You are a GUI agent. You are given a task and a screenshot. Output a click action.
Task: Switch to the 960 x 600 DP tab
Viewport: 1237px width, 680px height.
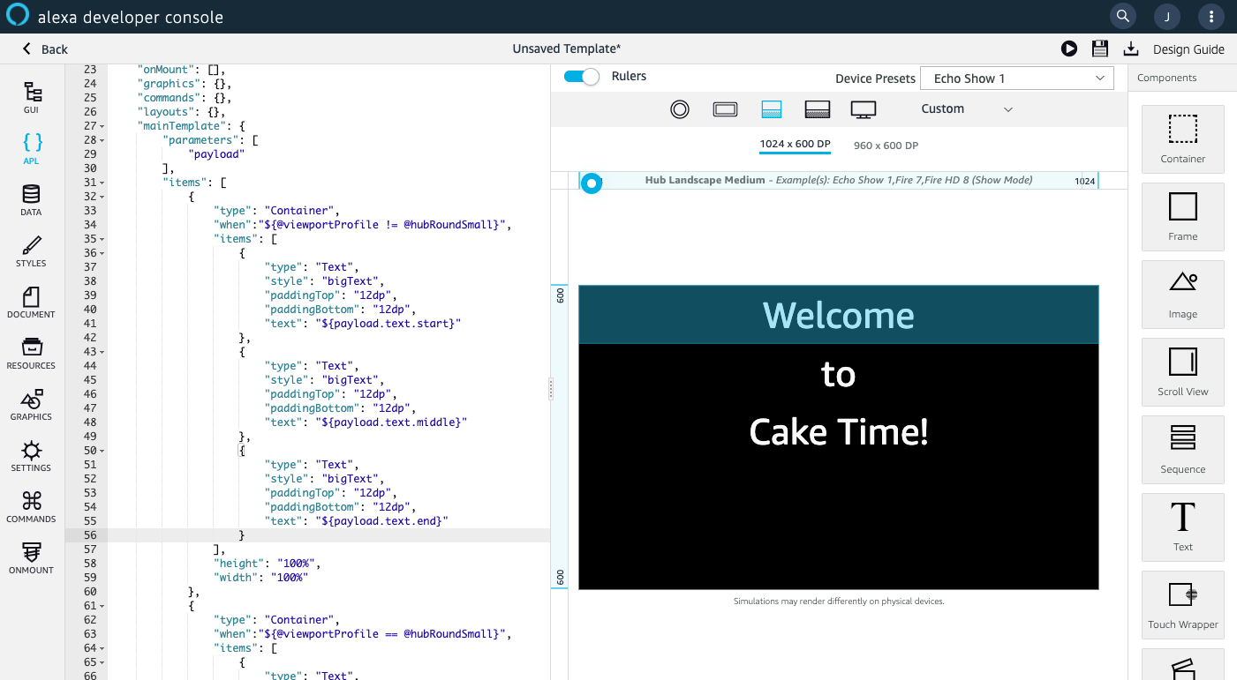click(886, 145)
